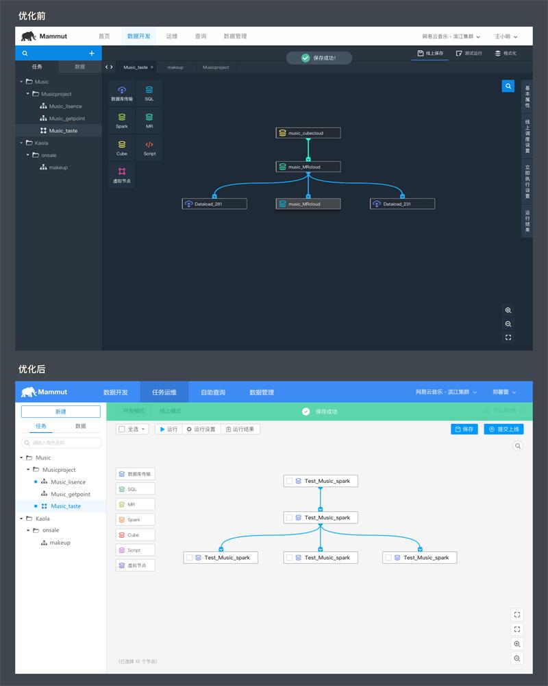Open the 网易云音乐 cluster dropdown in dark header
This screenshot has height=686, width=548.
pos(451,36)
